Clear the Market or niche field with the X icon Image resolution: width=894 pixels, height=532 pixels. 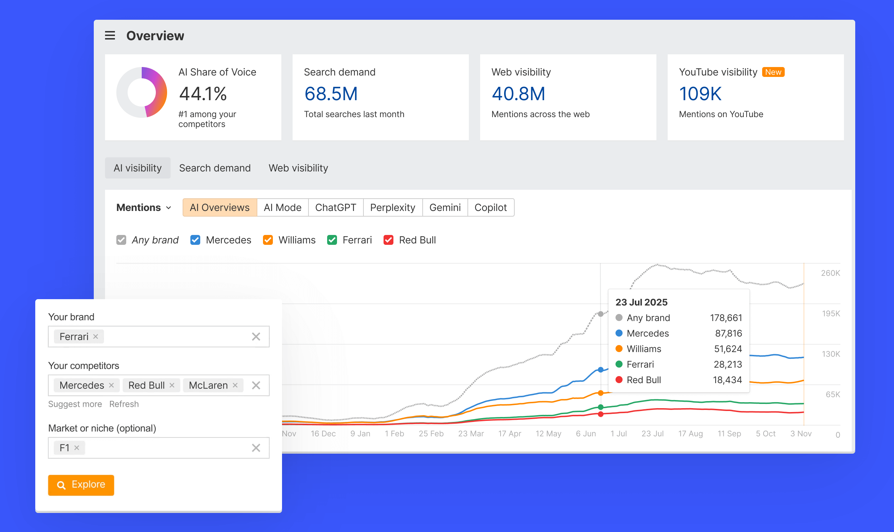point(256,447)
